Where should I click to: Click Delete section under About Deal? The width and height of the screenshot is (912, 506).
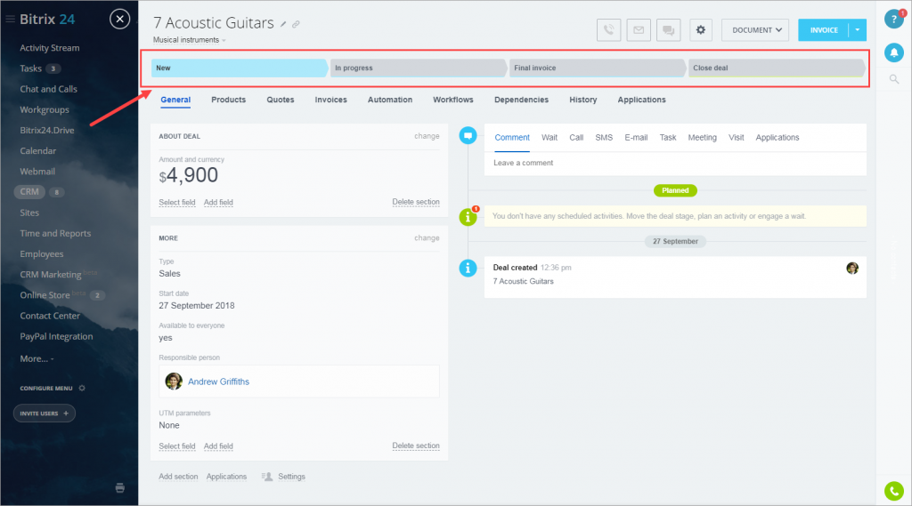[416, 202]
